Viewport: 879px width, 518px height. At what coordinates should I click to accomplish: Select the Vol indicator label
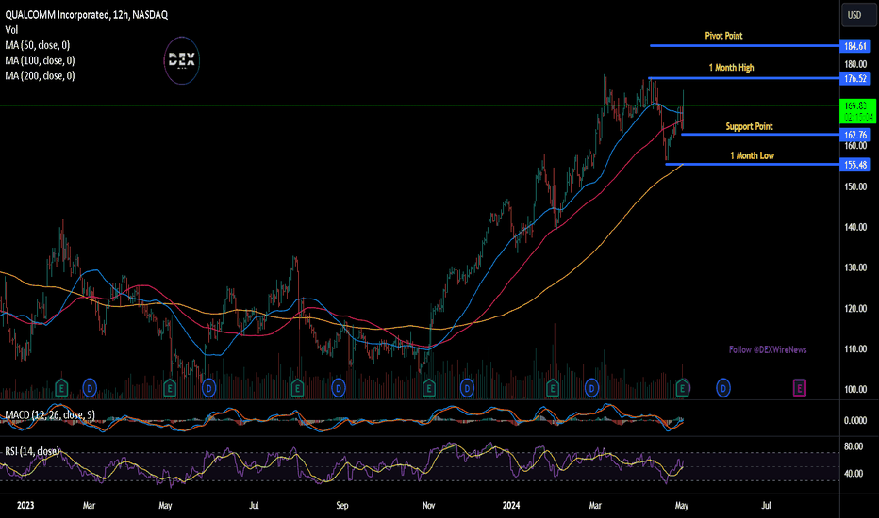[x=11, y=30]
